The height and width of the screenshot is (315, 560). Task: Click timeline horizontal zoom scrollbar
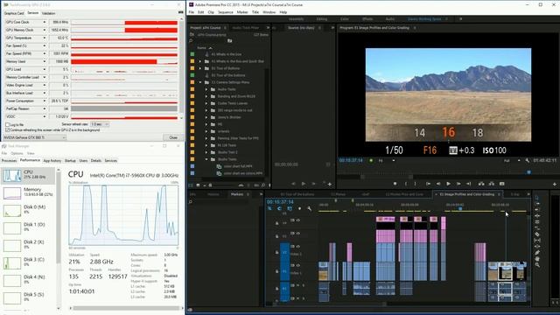point(328,304)
